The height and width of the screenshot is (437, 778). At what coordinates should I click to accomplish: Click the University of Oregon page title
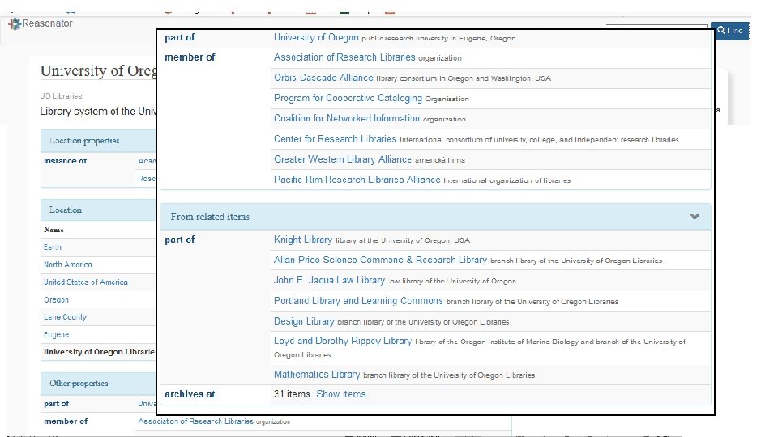point(98,71)
